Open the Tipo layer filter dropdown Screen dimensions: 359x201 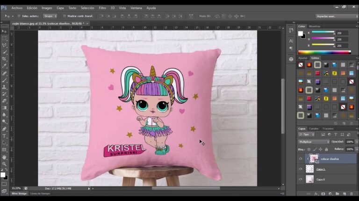coord(306,134)
